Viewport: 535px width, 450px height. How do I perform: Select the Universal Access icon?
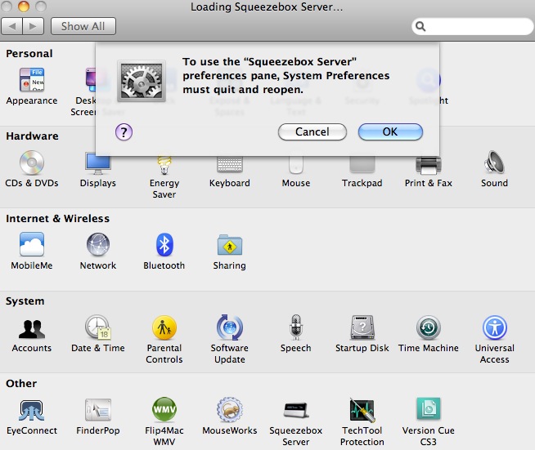494,328
